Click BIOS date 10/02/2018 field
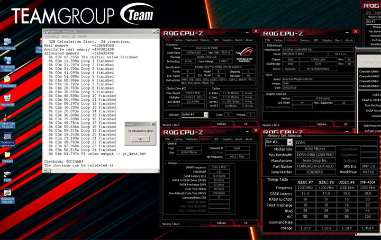 (x=318, y=88)
